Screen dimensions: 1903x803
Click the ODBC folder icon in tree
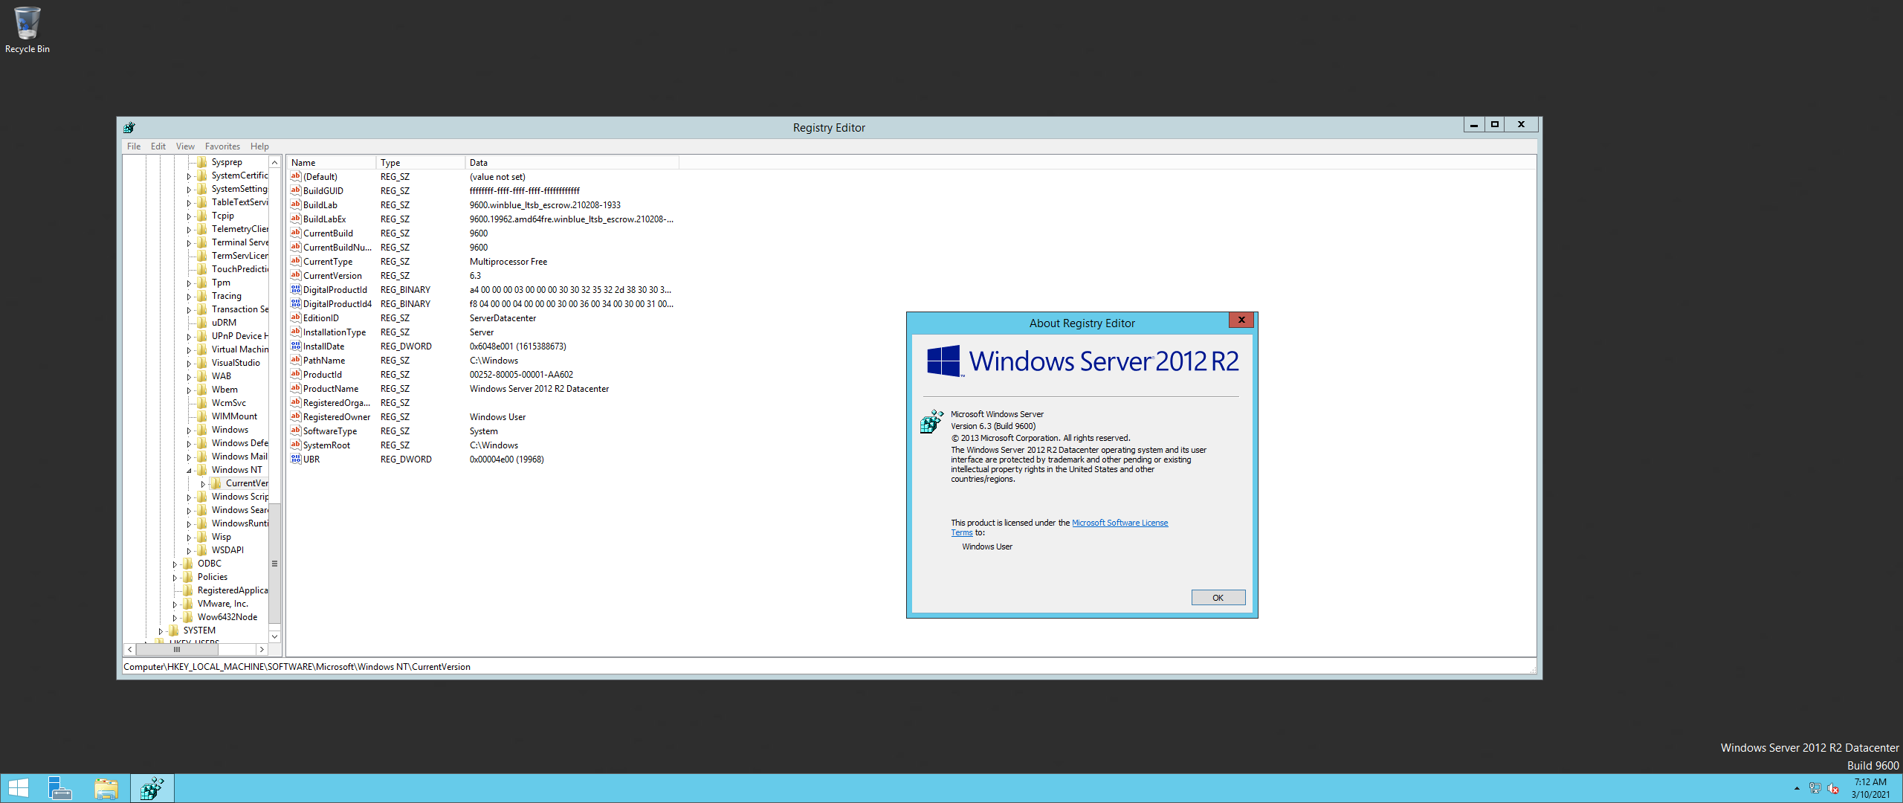188,564
